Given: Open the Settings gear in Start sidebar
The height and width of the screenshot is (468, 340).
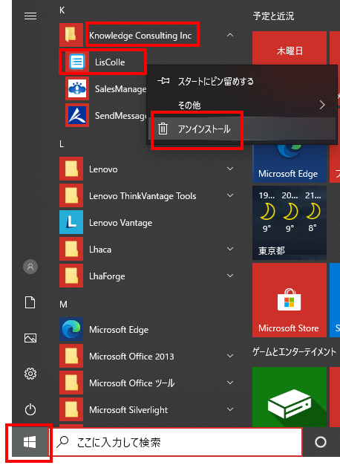Looking at the screenshot, I should coord(30,374).
